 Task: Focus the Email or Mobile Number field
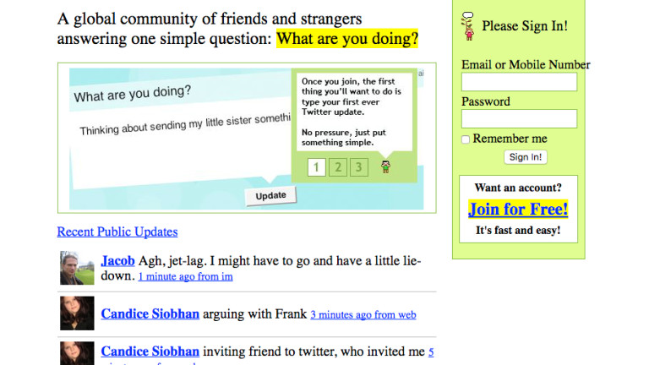[519, 82]
